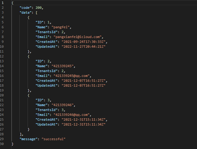Click line number 1 in the gutter
Image resolution: width=197 pixels, height=149 pixels.
tap(2, 3)
